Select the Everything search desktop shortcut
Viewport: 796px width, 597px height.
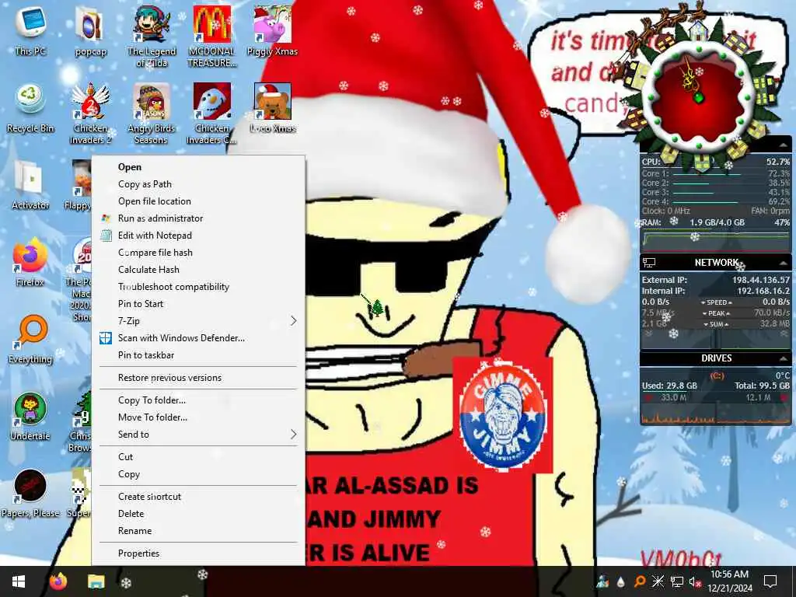point(30,339)
